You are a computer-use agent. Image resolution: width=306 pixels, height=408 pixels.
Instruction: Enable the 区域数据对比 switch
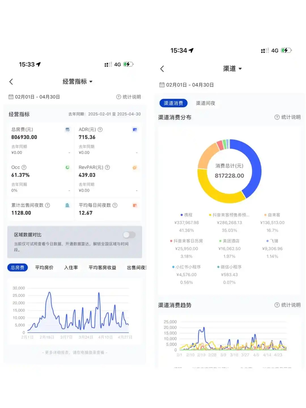129,235
